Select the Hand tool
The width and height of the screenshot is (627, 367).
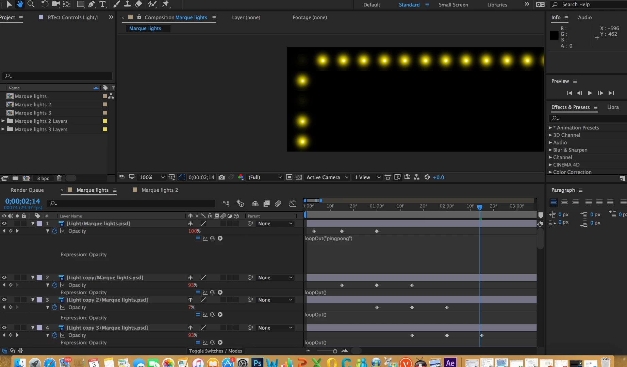[x=20, y=4]
